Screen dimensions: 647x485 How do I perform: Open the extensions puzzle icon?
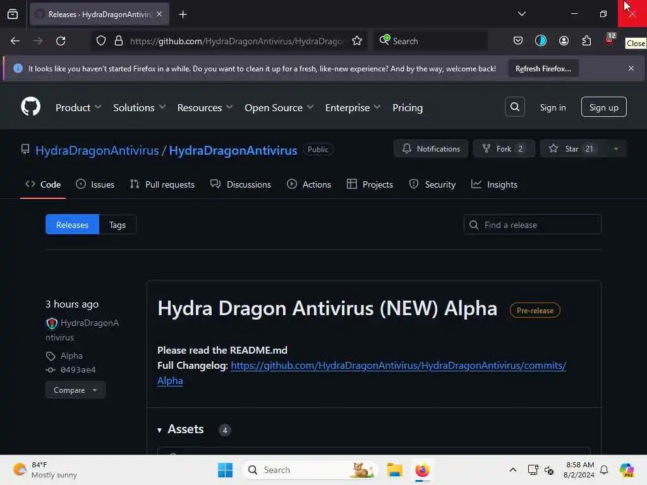tap(586, 40)
